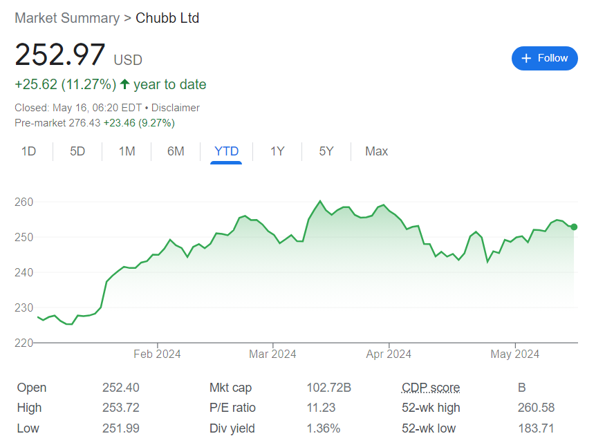This screenshot has width=614, height=445.
Task: Click the Closed: May 16 timestamp text
Action: [78, 108]
